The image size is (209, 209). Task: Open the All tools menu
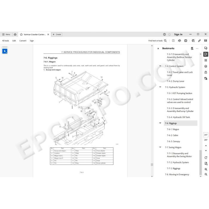point(5,41)
